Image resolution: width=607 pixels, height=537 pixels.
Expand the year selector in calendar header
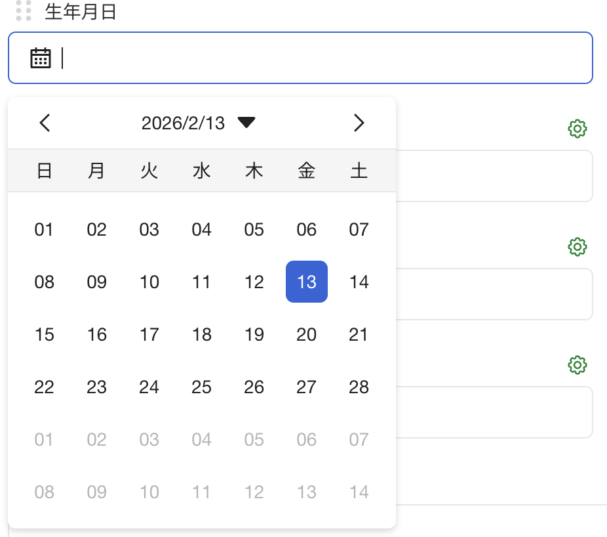click(x=246, y=122)
